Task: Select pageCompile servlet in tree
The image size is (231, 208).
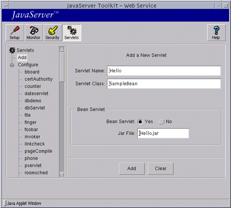Action: coord(38,151)
